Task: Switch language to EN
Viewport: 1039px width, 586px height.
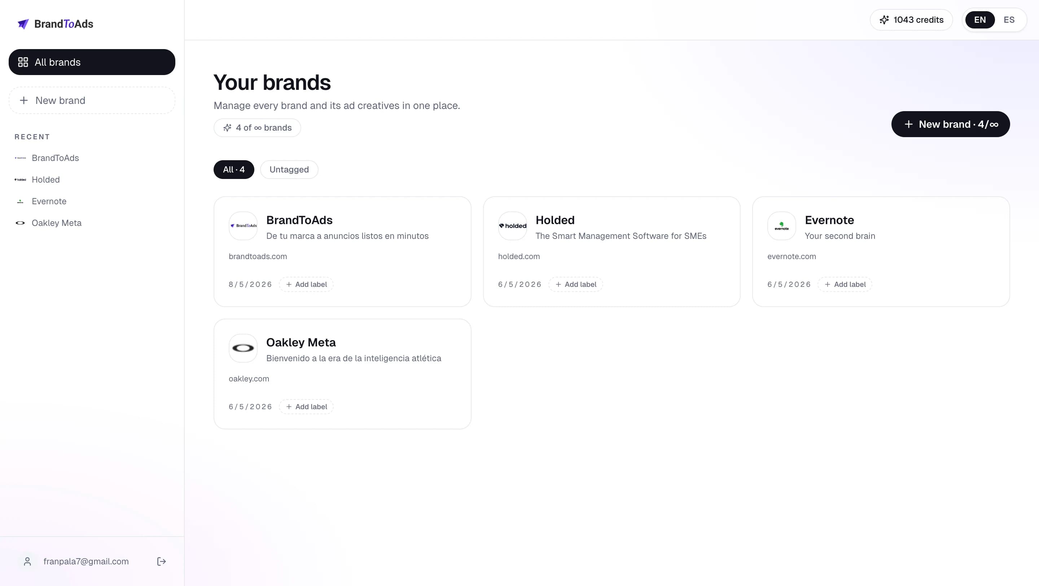Action: 980,20
